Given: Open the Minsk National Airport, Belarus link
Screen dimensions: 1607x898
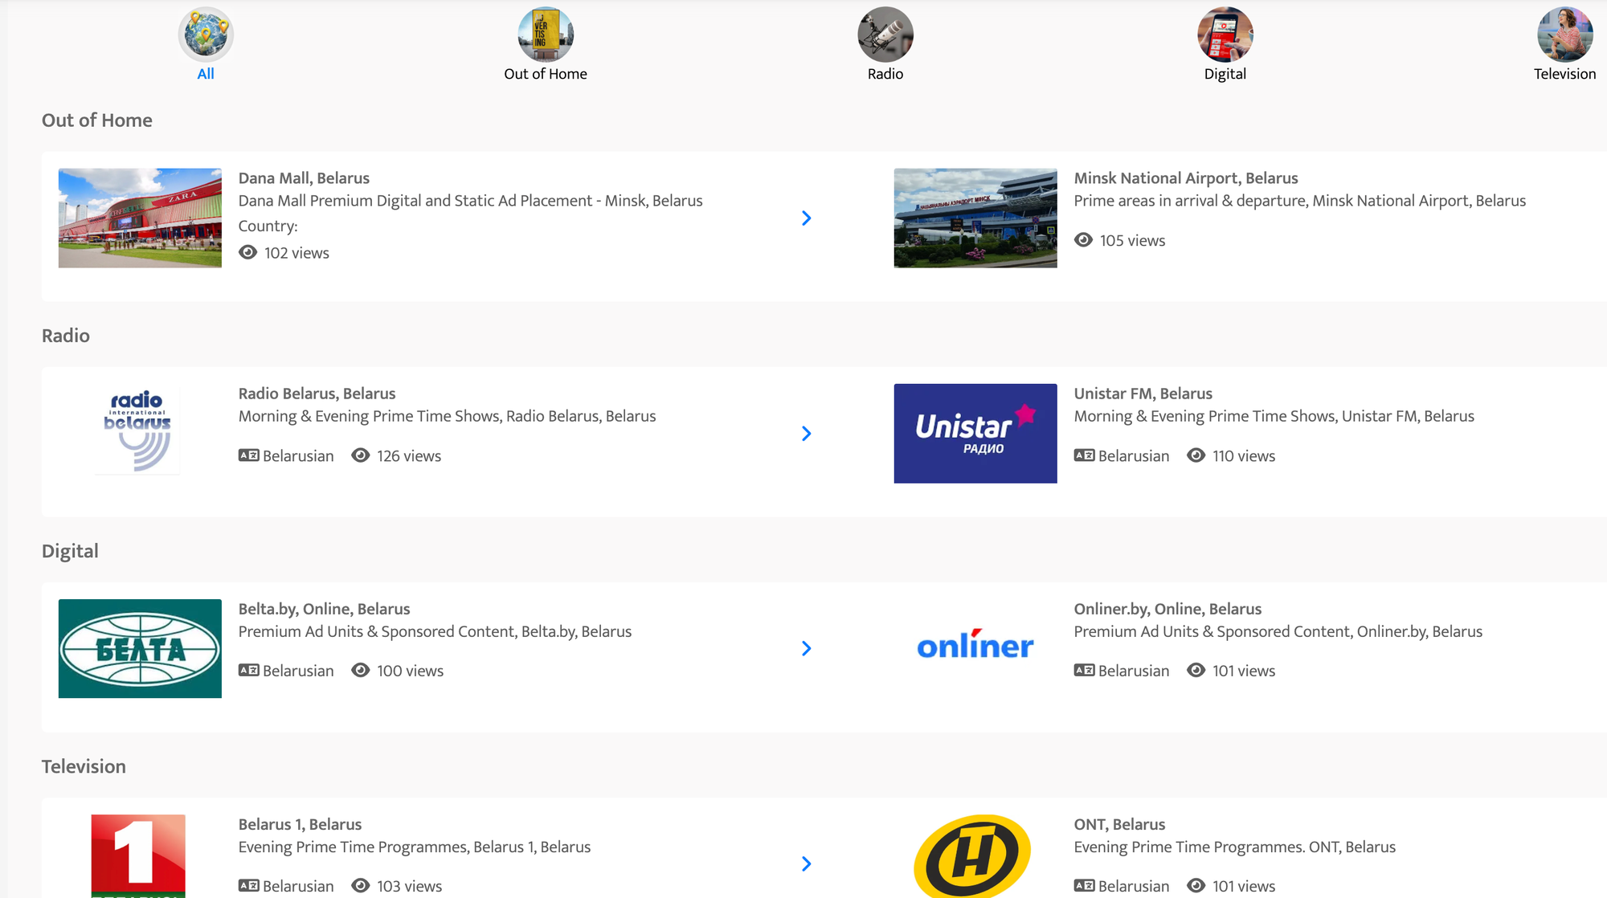Looking at the screenshot, I should pos(1185,178).
